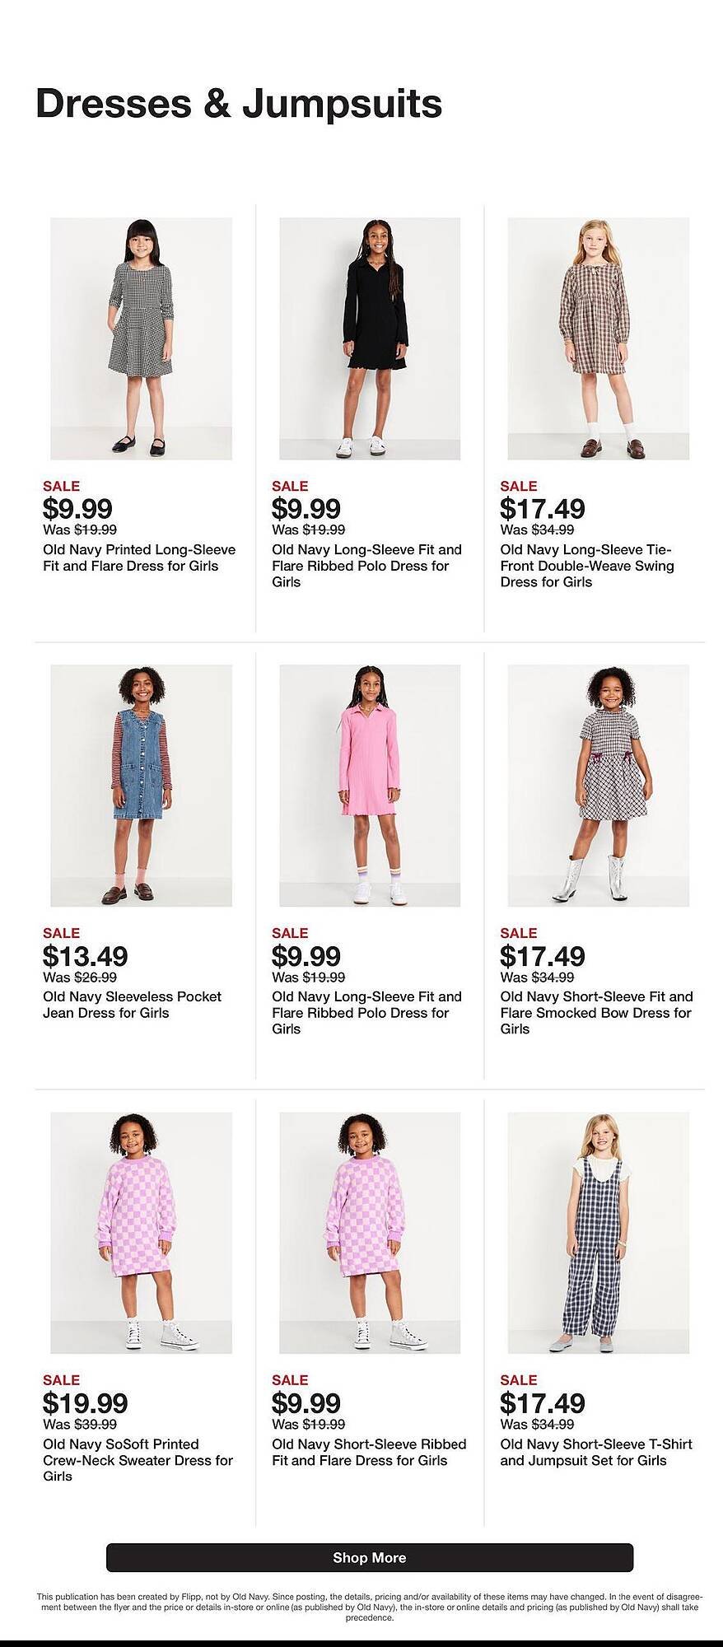Click the $13.49 sale price
Image resolution: width=723 pixels, height=1647 pixels.
pos(85,956)
